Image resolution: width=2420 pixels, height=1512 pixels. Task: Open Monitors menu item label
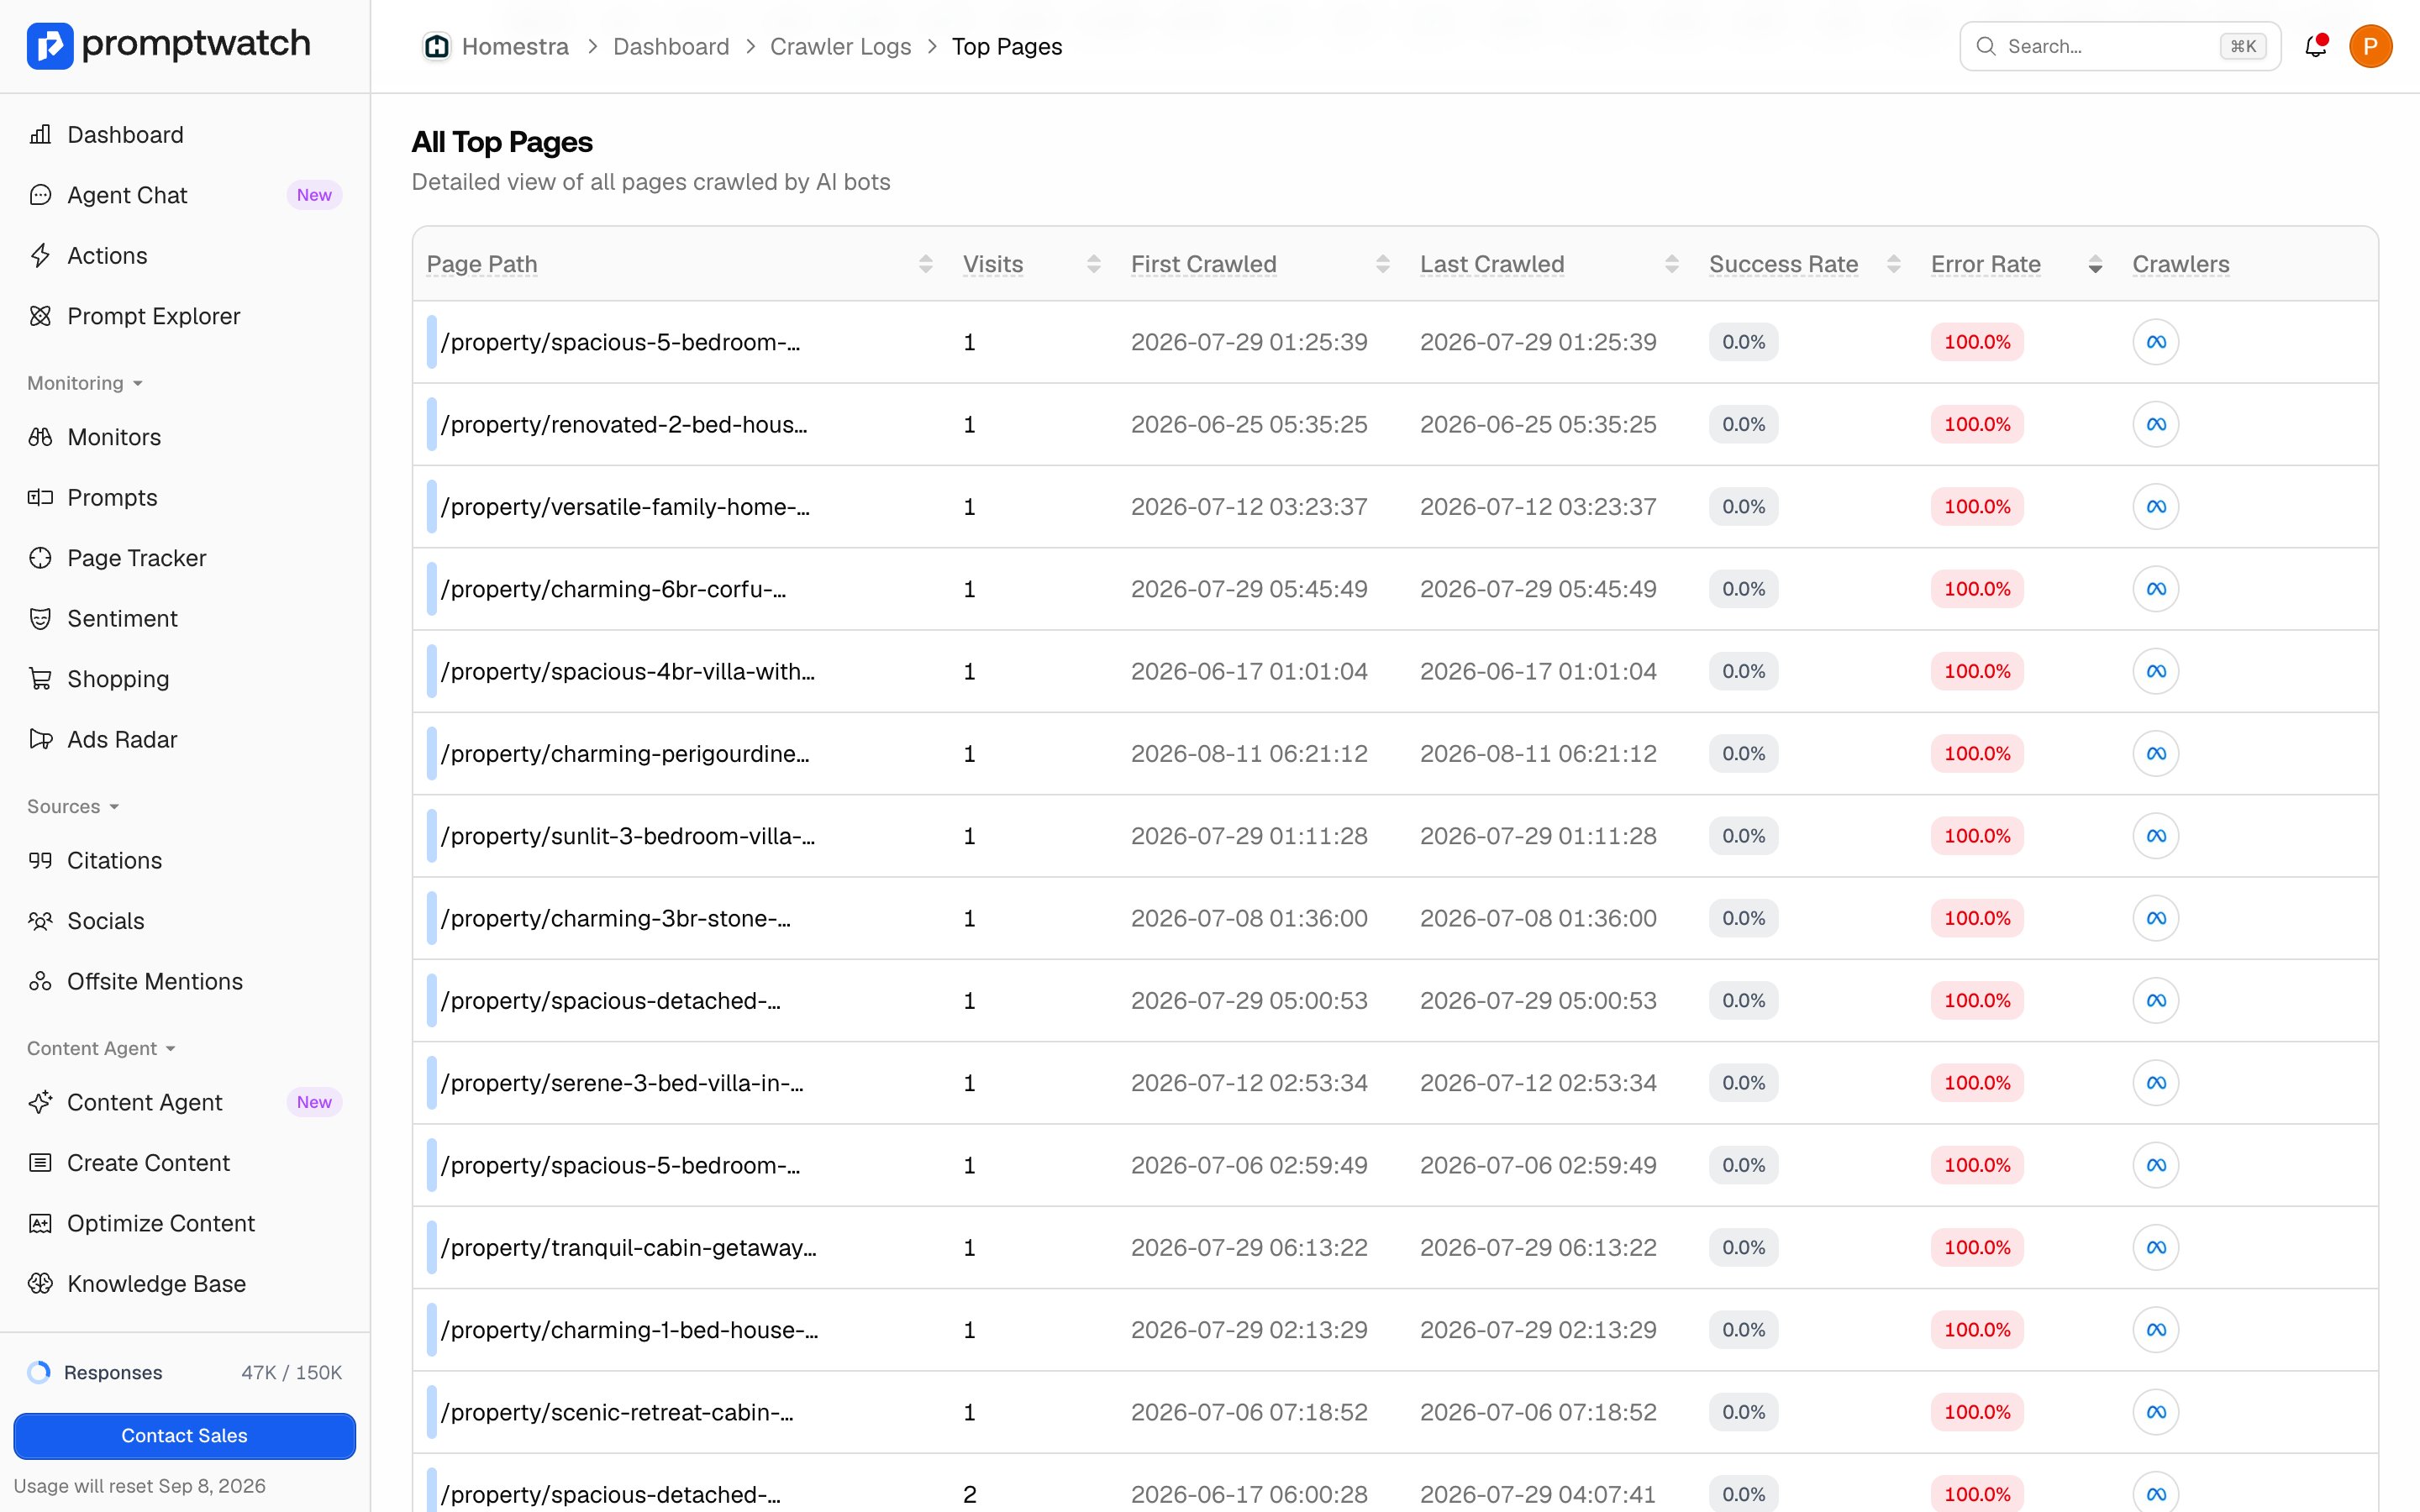114,437
